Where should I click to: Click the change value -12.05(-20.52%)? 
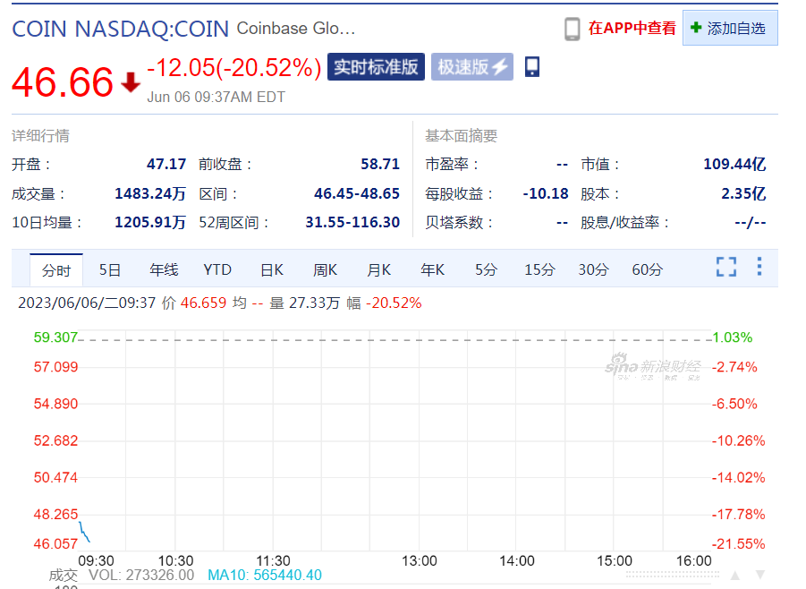coord(234,68)
